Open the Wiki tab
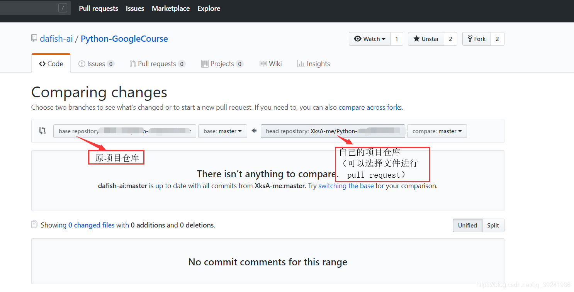This screenshot has height=292, width=574. point(271,64)
